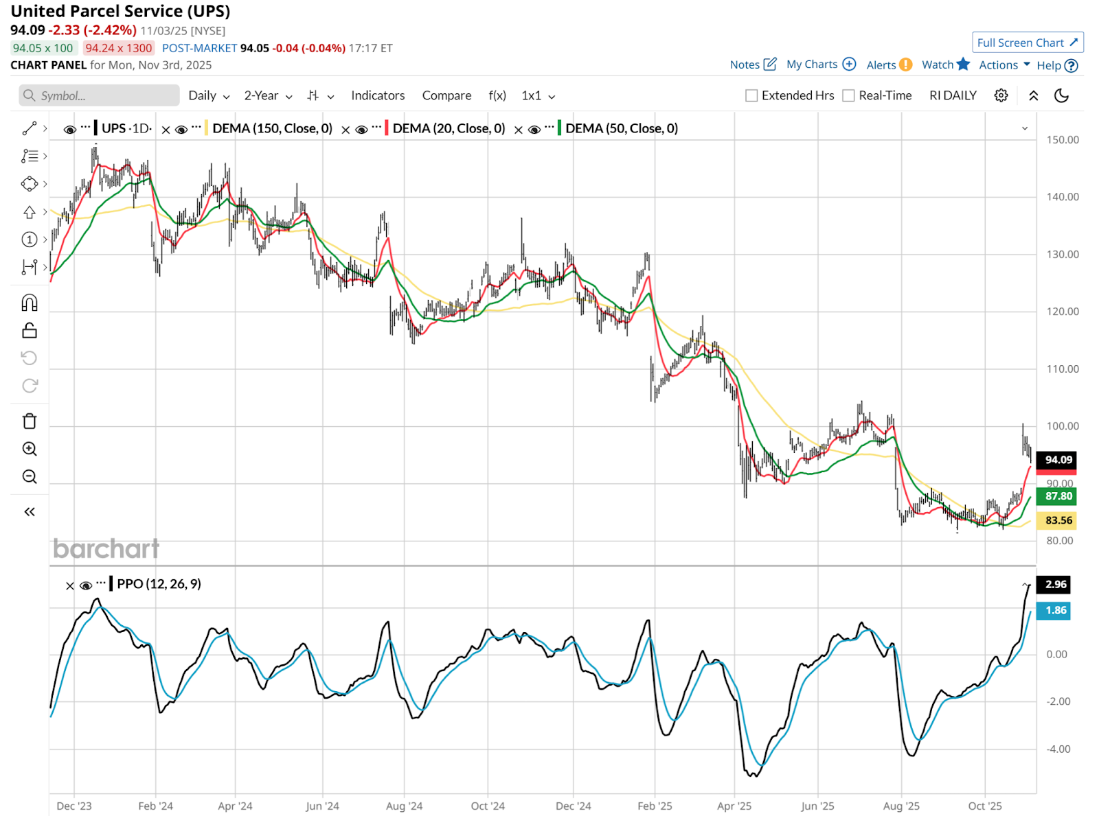Click the redo arrow icon

pos(30,386)
